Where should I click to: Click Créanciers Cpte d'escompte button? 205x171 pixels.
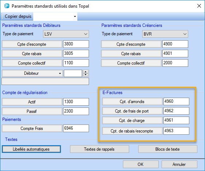(131, 44)
